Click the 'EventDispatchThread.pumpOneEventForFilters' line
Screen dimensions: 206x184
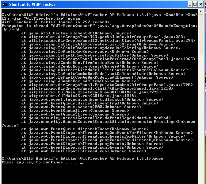[x=107, y=133]
